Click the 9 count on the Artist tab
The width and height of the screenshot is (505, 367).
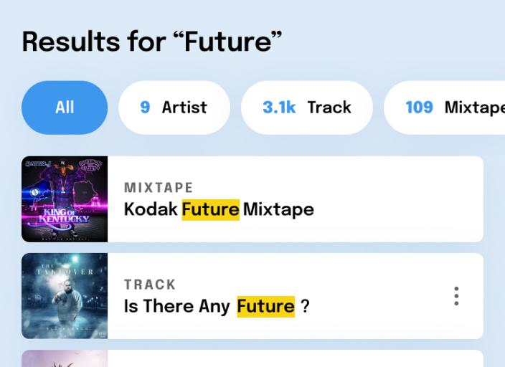(145, 108)
